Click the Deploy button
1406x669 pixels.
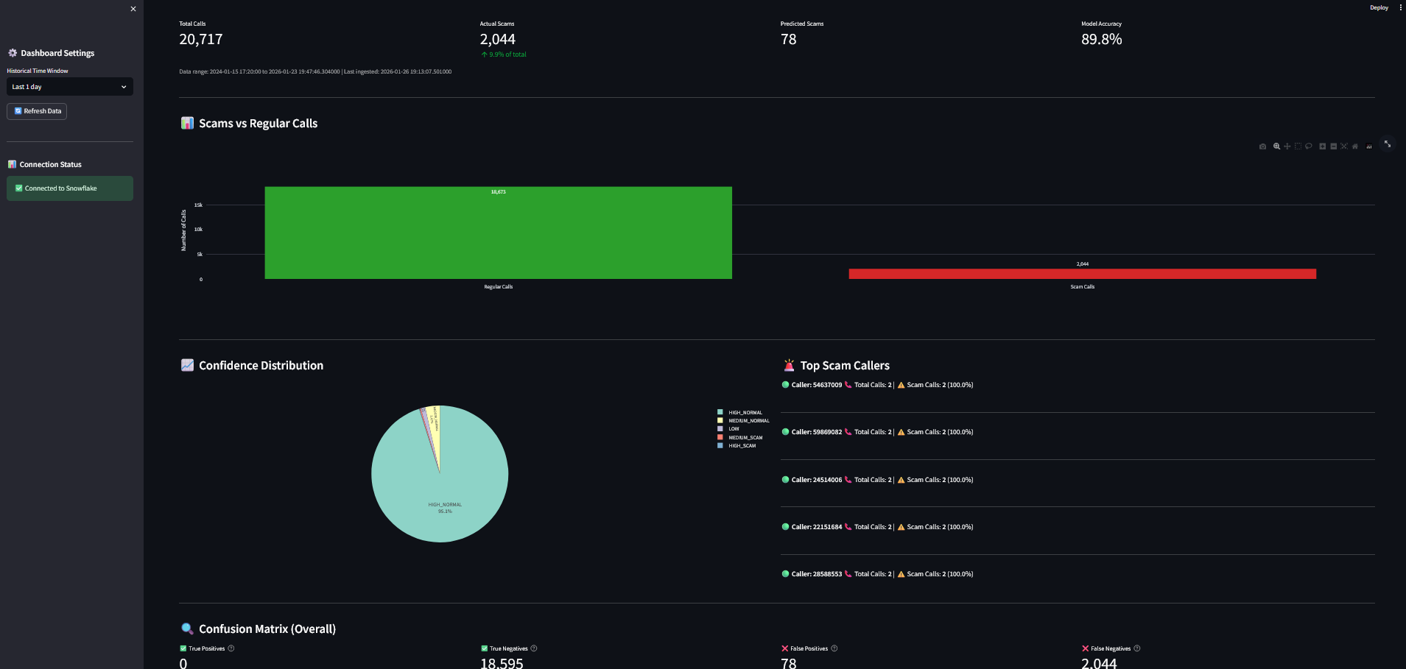(x=1379, y=8)
